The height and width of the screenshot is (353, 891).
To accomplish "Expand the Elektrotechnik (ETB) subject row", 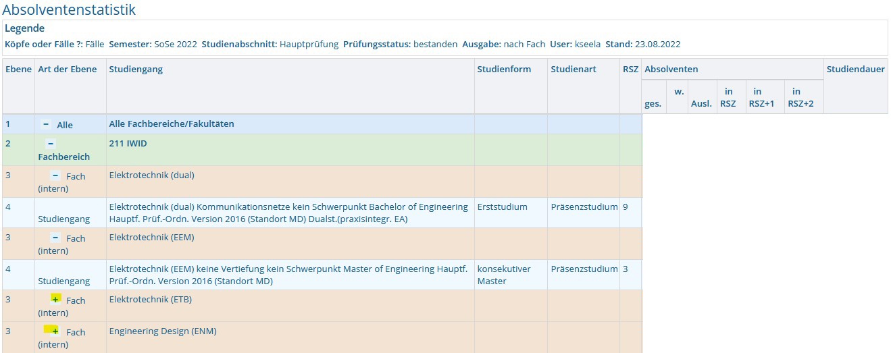I will [55, 300].
